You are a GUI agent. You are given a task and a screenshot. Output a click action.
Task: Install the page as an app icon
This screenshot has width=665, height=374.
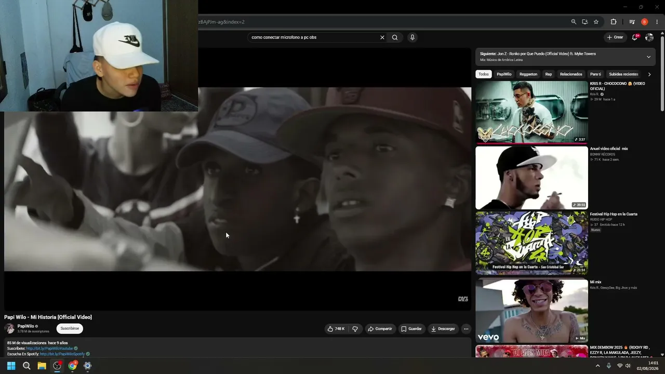(x=585, y=22)
